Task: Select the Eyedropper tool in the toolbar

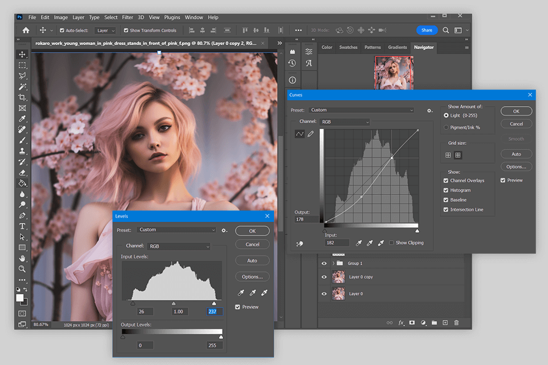Action: tap(22, 119)
